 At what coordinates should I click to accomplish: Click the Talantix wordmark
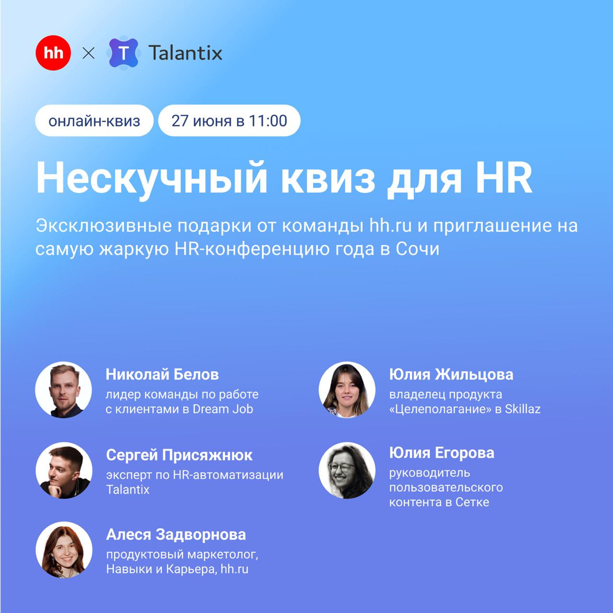click(x=185, y=53)
